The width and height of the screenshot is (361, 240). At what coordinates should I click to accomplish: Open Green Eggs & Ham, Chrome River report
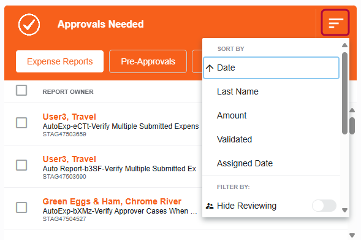[112, 201]
